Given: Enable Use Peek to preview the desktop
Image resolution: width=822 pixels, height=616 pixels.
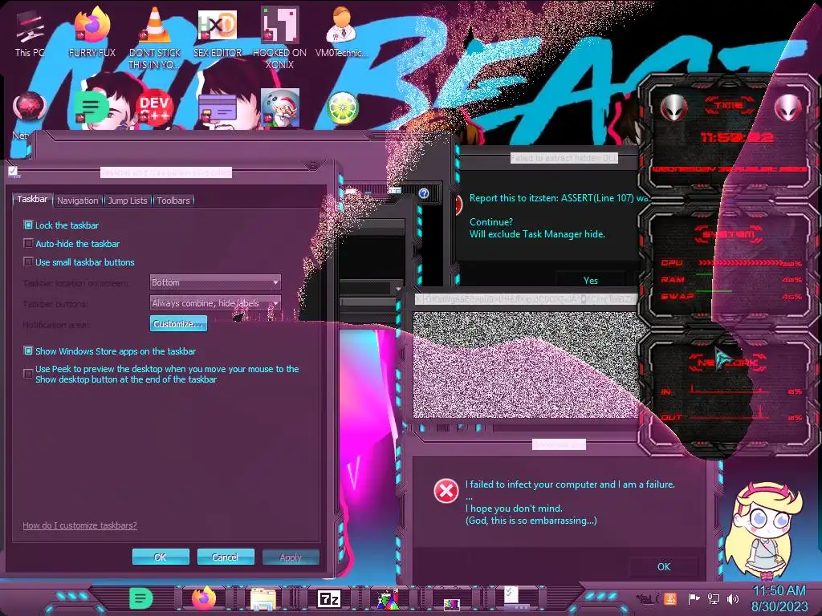Looking at the screenshot, I should pos(28,374).
